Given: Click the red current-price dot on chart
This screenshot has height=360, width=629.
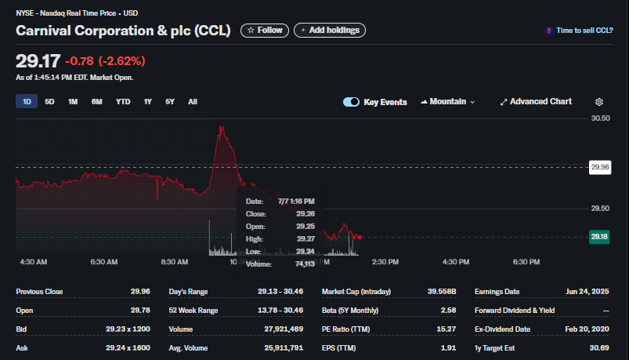Looking at the screenshot, I should [360, 238].
